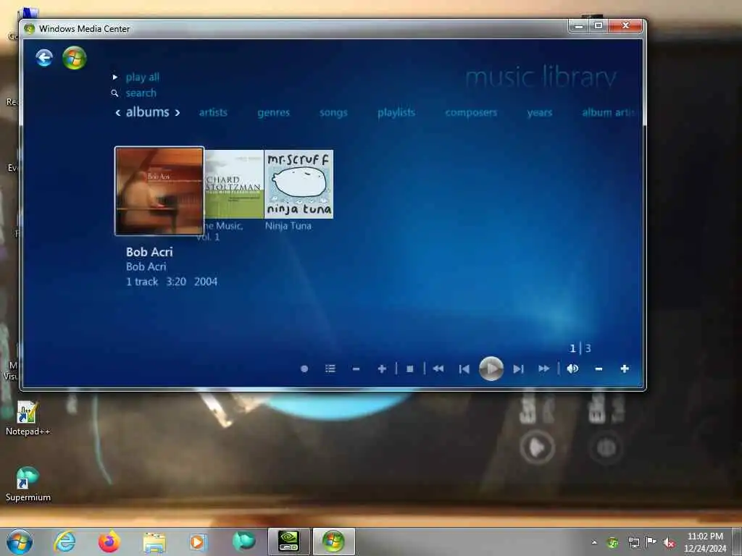Switch to the years view
Screen dimensions: 742x556
[x=540, y=112]
